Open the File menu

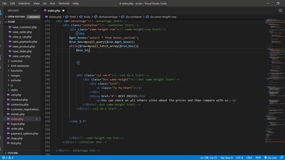[x=4, y=4]
